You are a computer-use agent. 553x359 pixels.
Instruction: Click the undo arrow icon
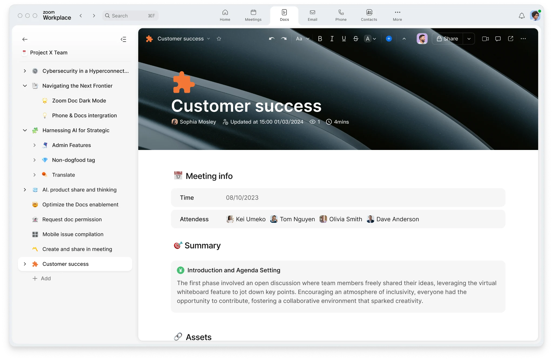tap(272, 39)
